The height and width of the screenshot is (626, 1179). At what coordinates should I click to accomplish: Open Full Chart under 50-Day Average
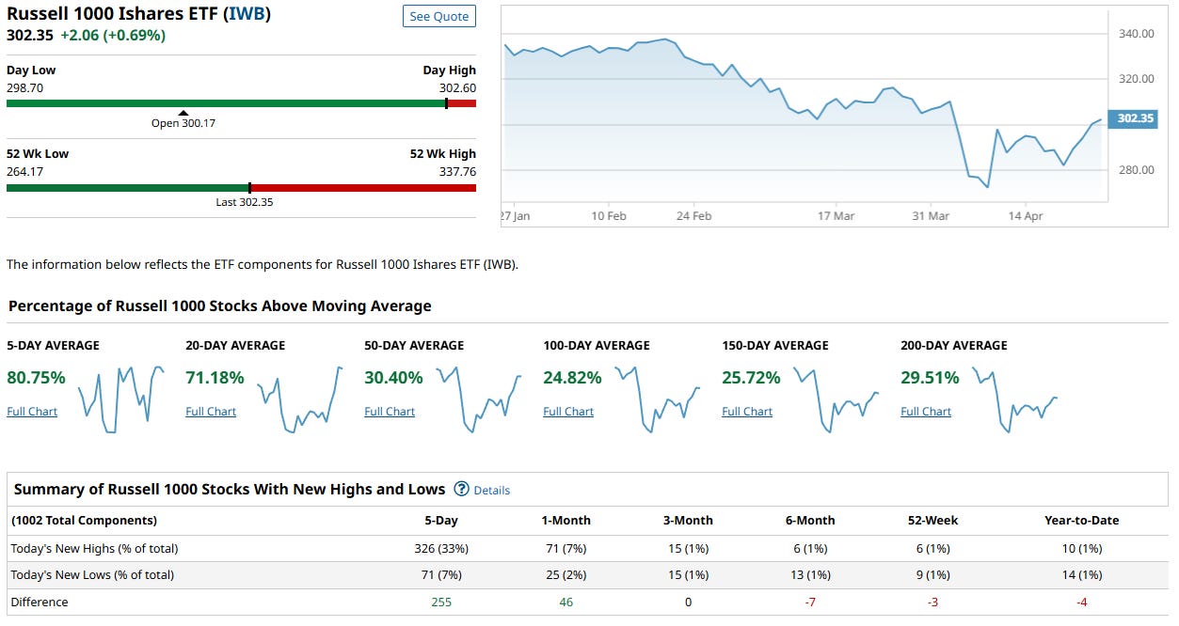[x=390, y=412]
